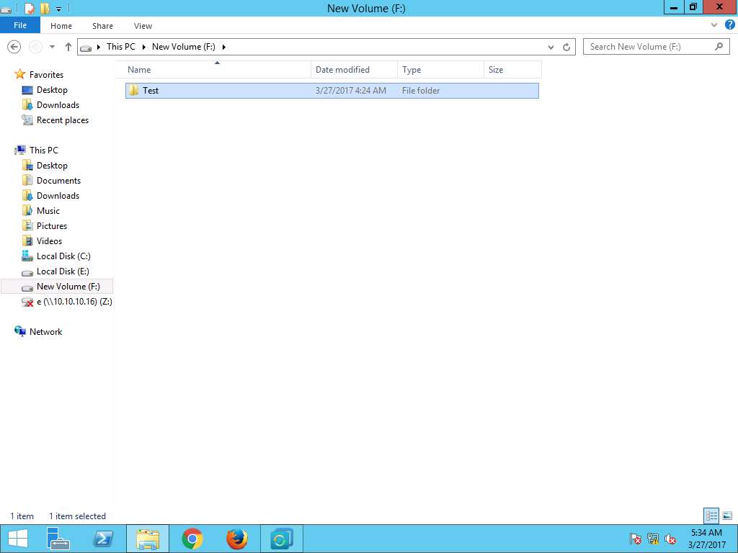Viewport: 738px width, 553px height.
Task: Sort by the Date modified column
Action: coord(354,70)
